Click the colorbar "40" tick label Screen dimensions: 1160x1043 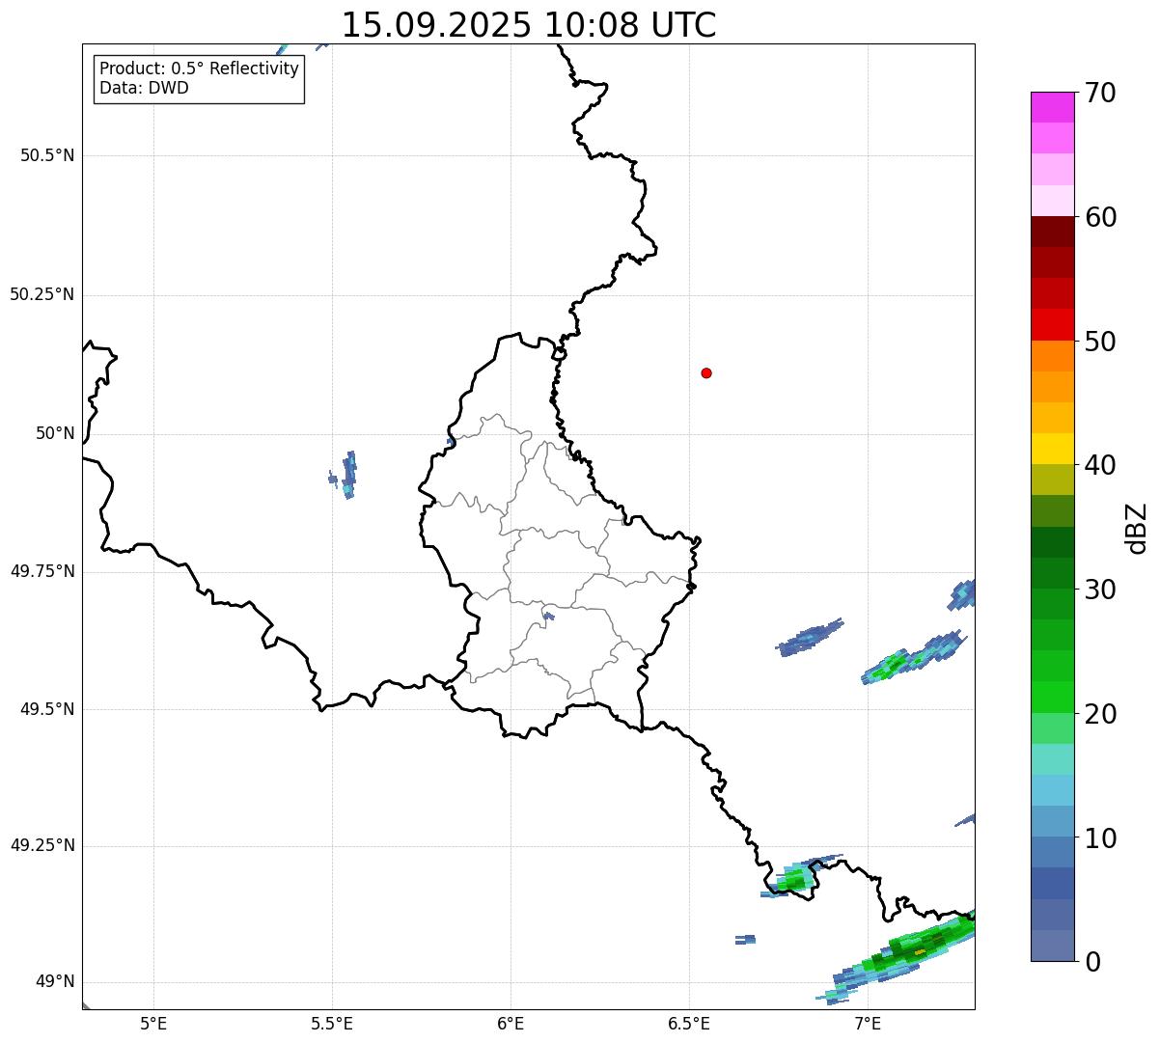coord(1101,465)
